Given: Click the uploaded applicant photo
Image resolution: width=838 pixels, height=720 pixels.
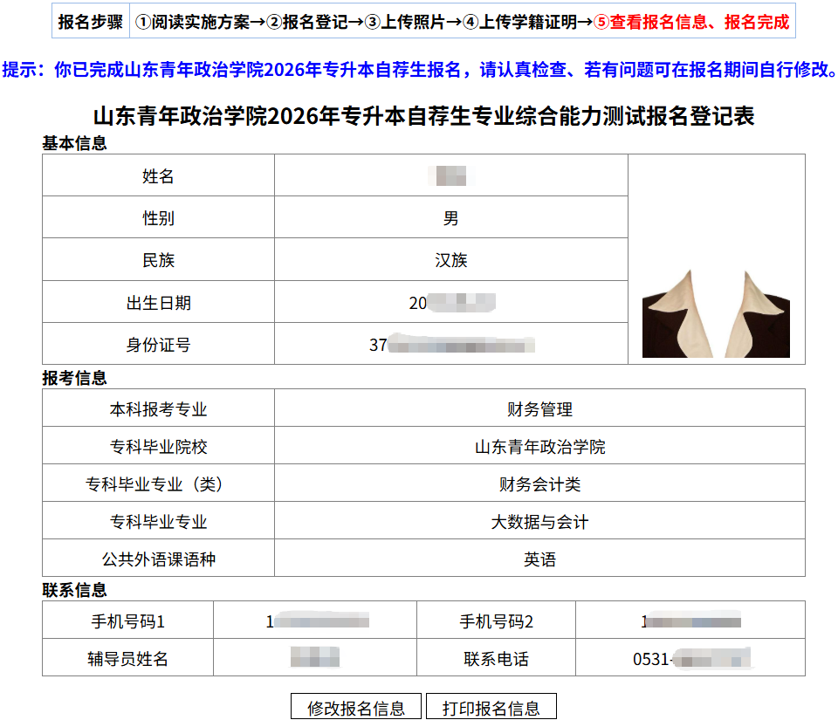Looking at the screenshot, I should tap(716, 313).
